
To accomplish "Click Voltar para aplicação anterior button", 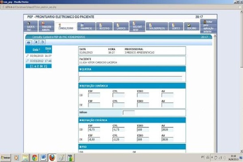I will (208, 26).
